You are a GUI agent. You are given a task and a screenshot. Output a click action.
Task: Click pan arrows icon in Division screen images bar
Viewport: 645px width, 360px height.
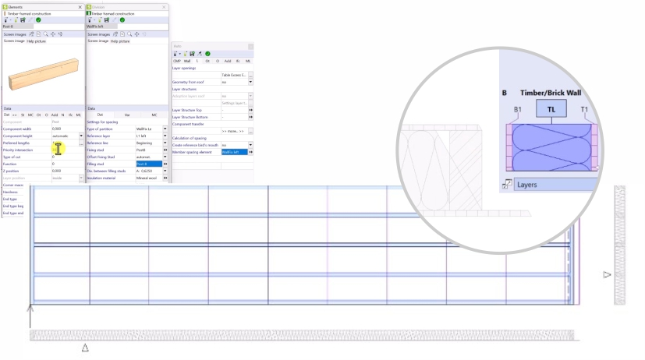136,34
